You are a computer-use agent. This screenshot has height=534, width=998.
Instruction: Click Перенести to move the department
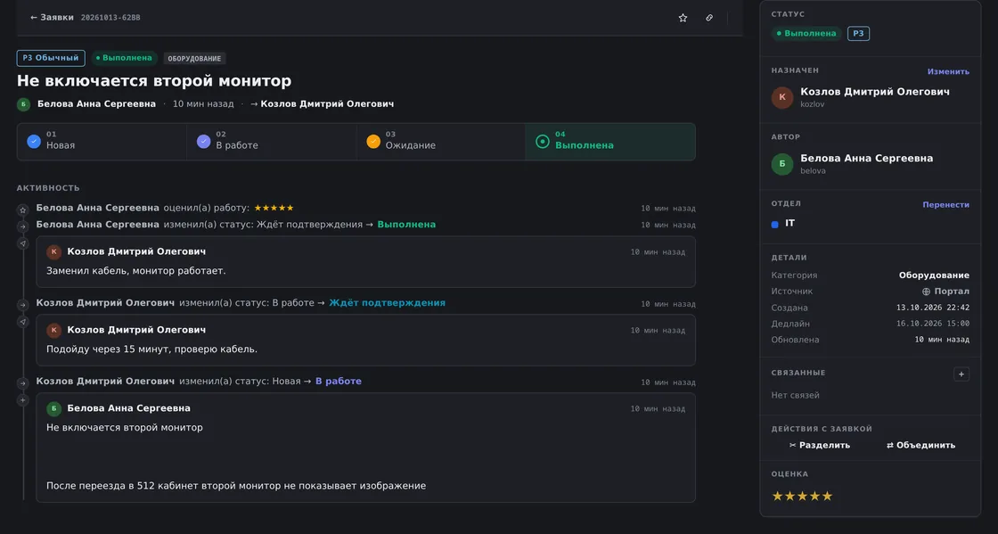point(945,204)
